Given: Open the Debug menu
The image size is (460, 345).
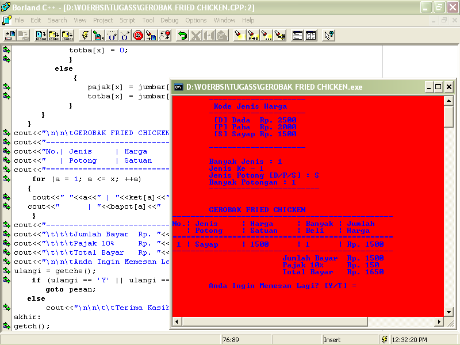Looking at the screenshot, I should (170, 20).
